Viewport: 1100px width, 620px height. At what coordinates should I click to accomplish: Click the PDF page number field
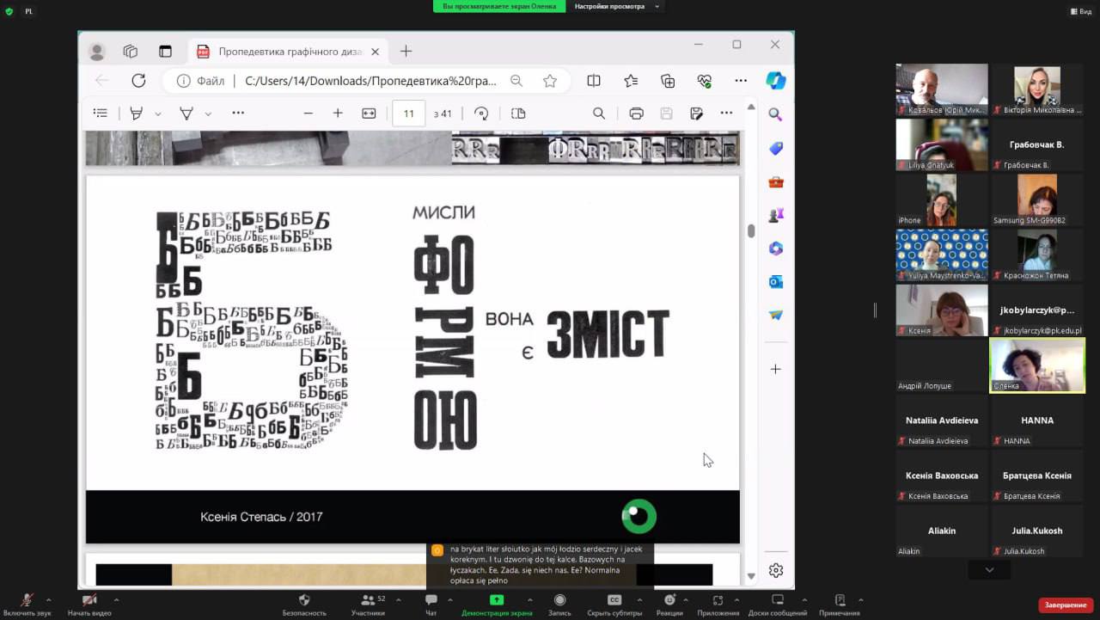[408, 114]
